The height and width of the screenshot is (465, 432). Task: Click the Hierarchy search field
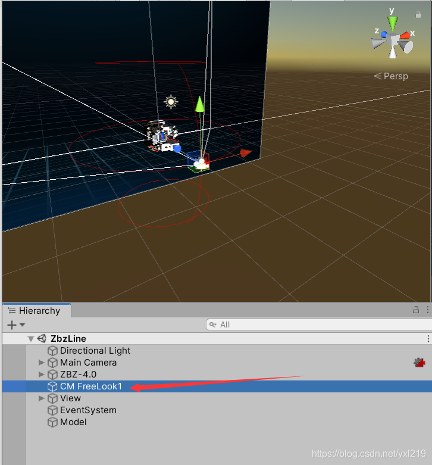point(319,324)
